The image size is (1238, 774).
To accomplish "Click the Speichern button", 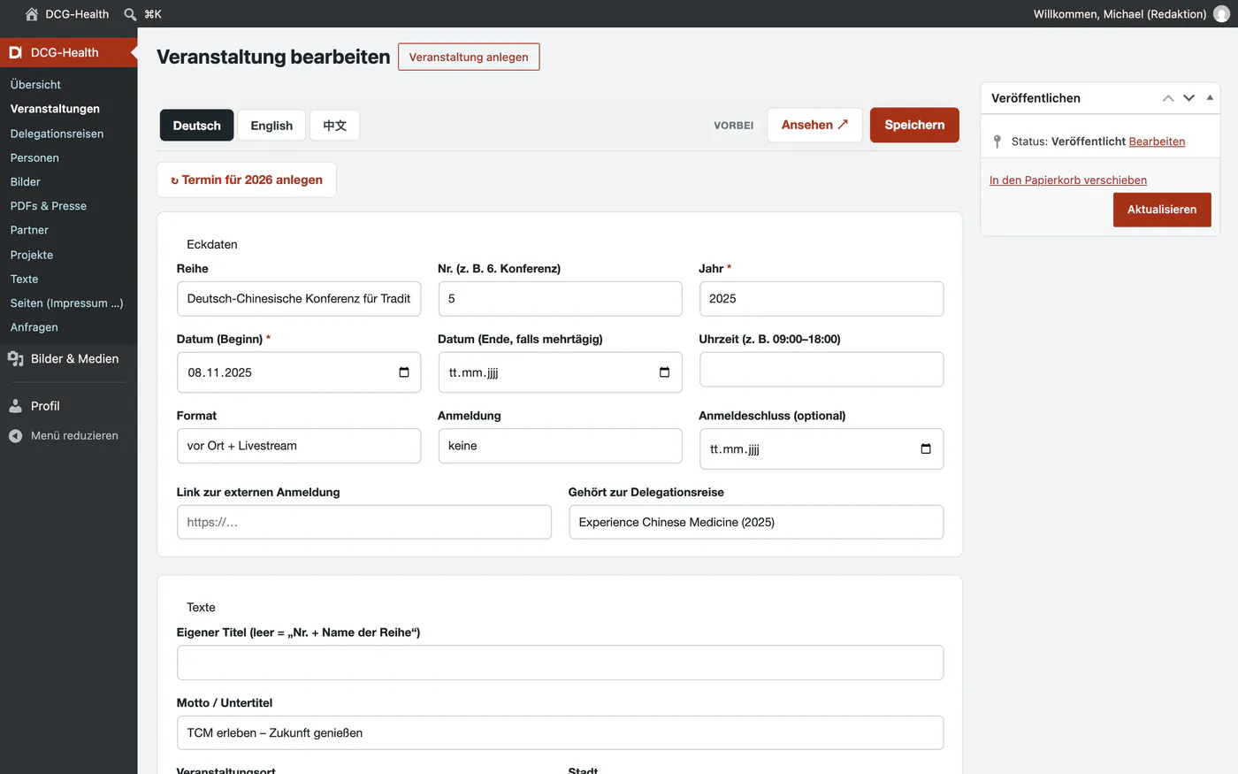I will 914,125.
